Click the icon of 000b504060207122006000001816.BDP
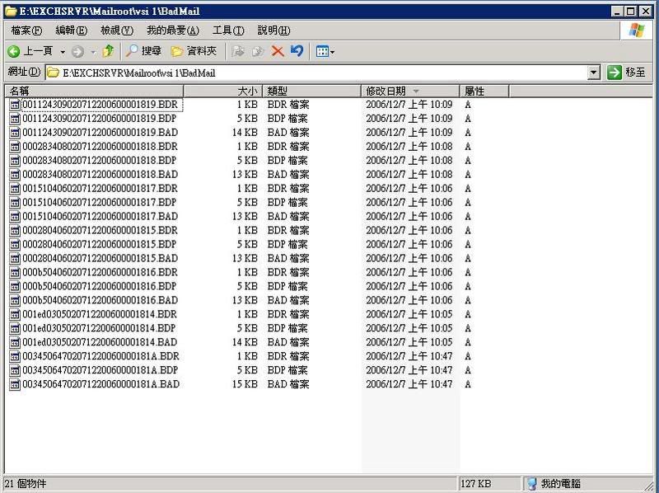659x493 pixels. [15, 286]
